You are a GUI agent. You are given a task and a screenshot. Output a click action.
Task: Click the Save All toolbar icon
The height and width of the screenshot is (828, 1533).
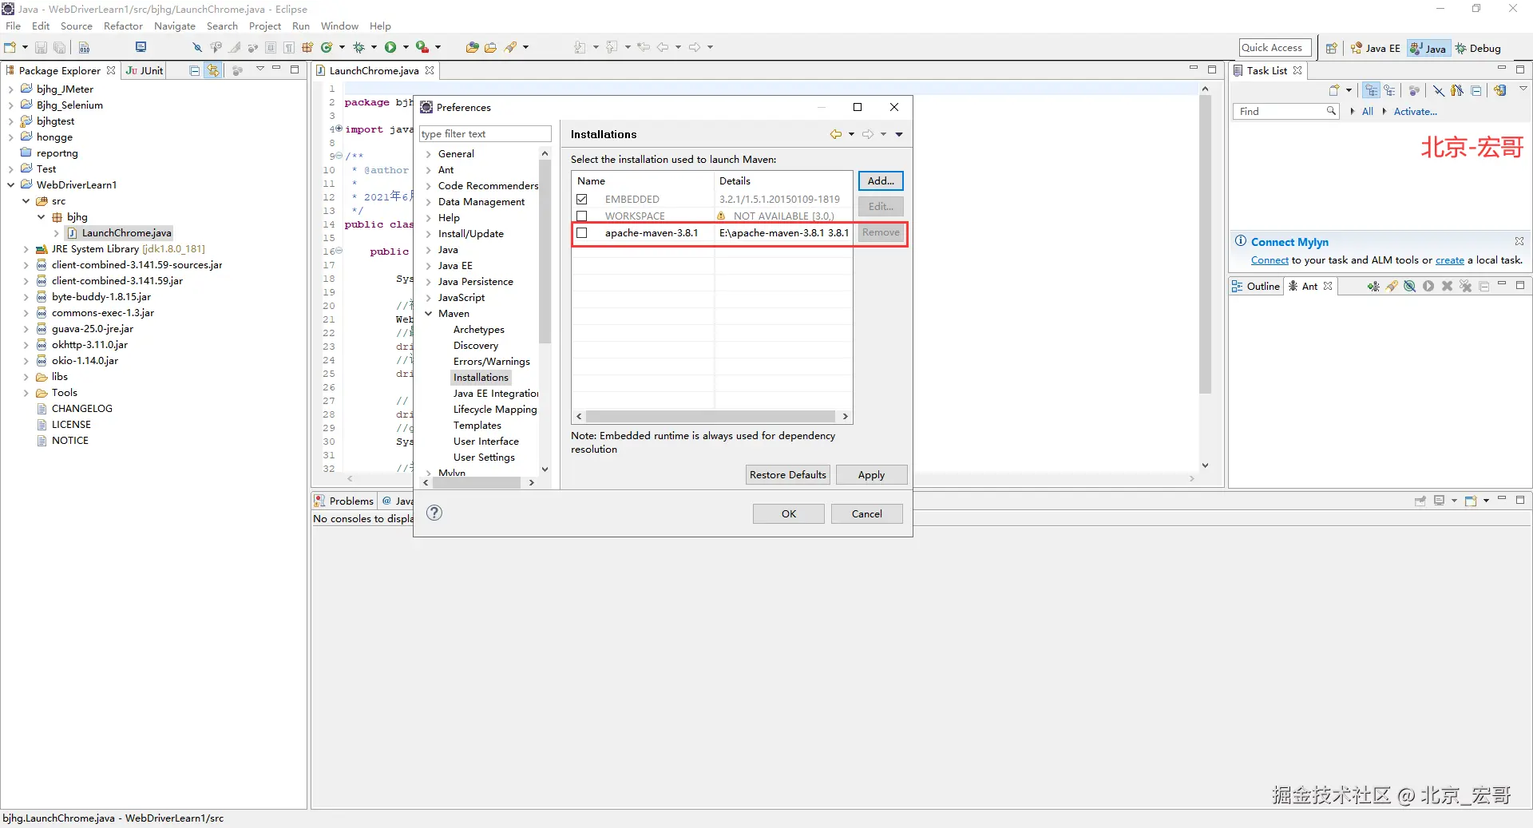59,48
